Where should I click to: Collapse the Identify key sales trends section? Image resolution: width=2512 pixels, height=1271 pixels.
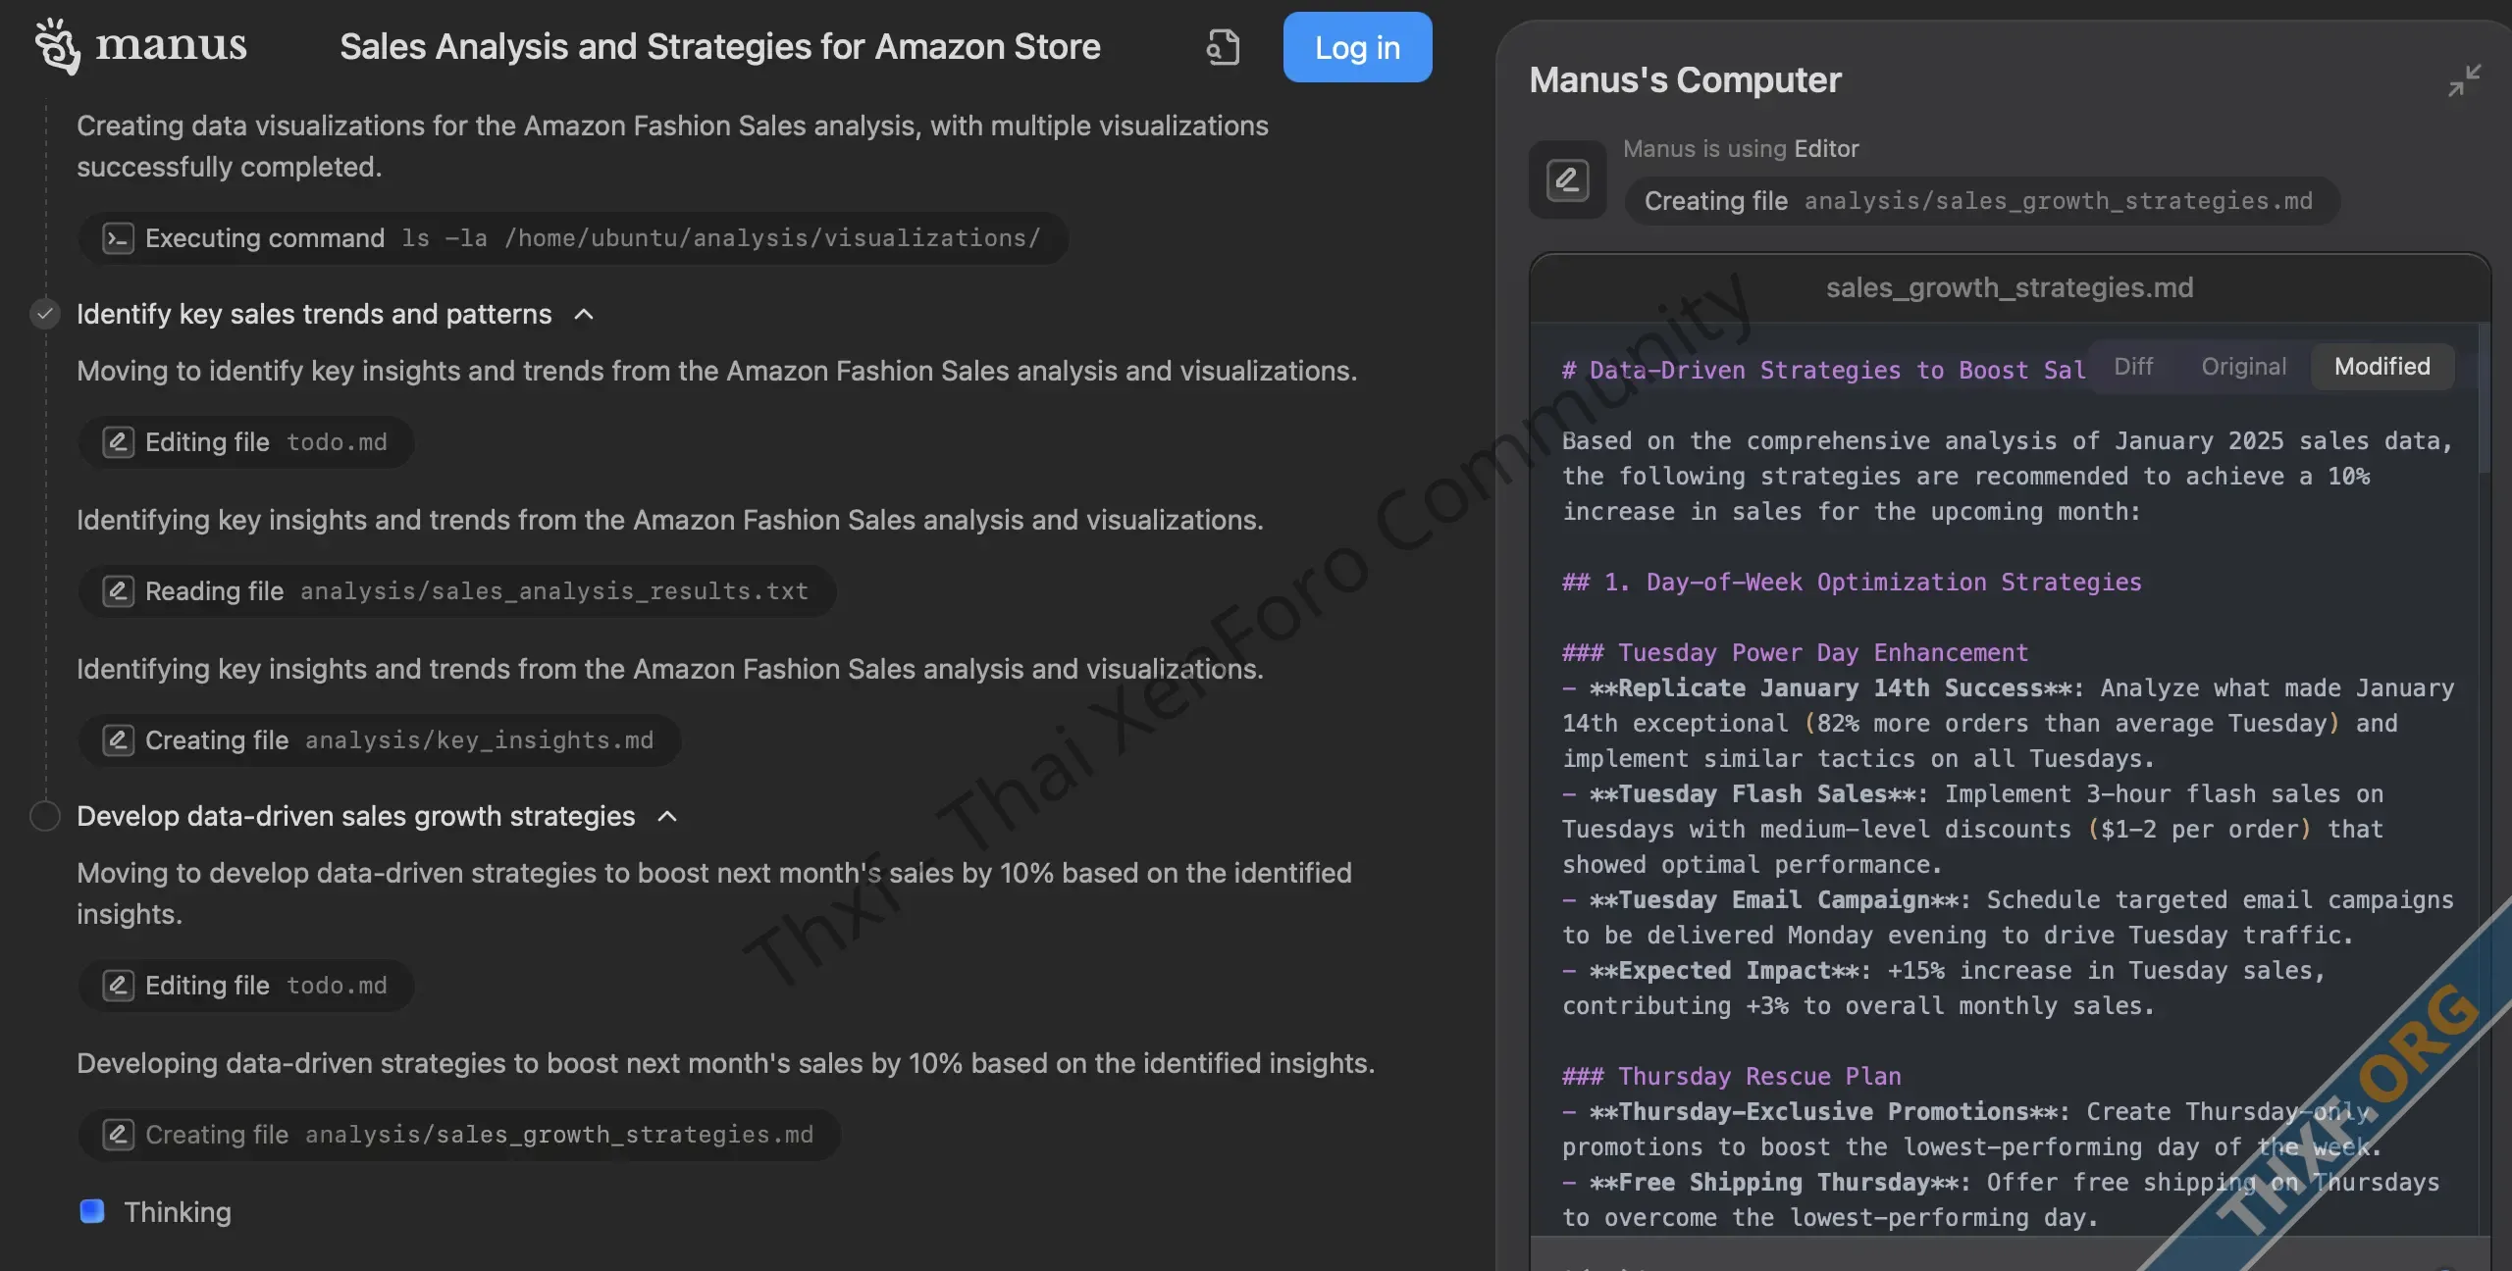click(x=584, y=314)
